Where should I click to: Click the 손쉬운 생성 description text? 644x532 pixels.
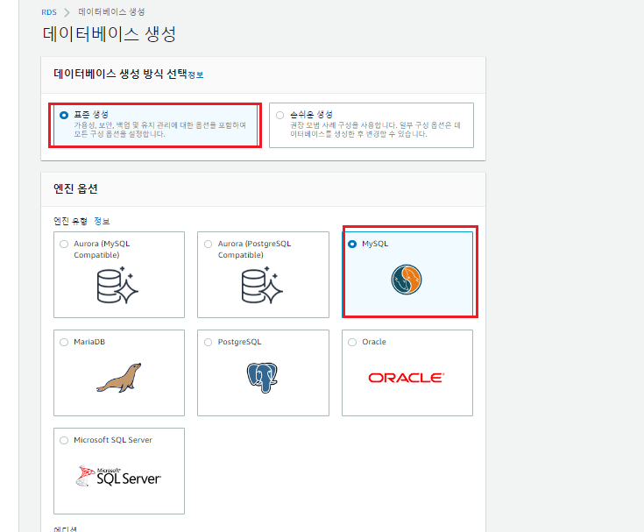375,130
